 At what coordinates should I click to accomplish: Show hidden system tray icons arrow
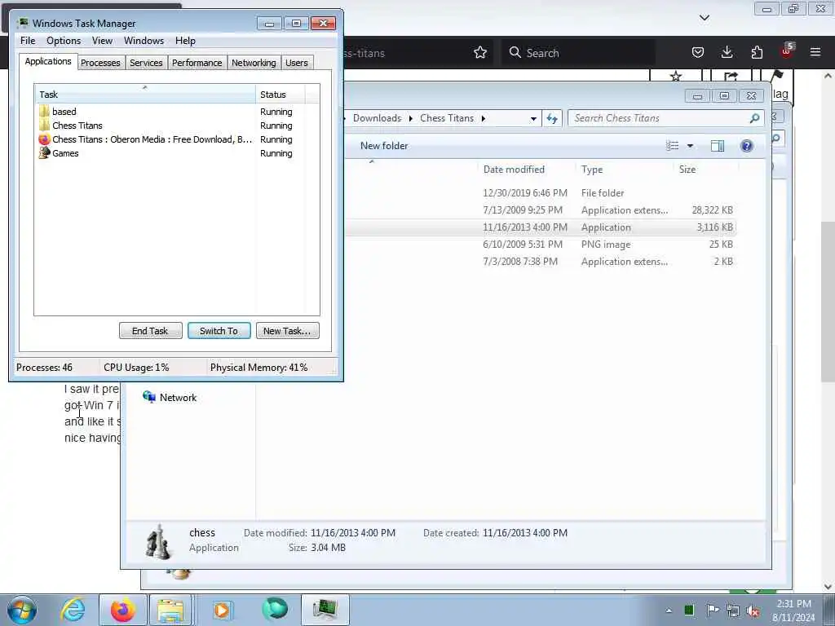[x=669, y=611]
